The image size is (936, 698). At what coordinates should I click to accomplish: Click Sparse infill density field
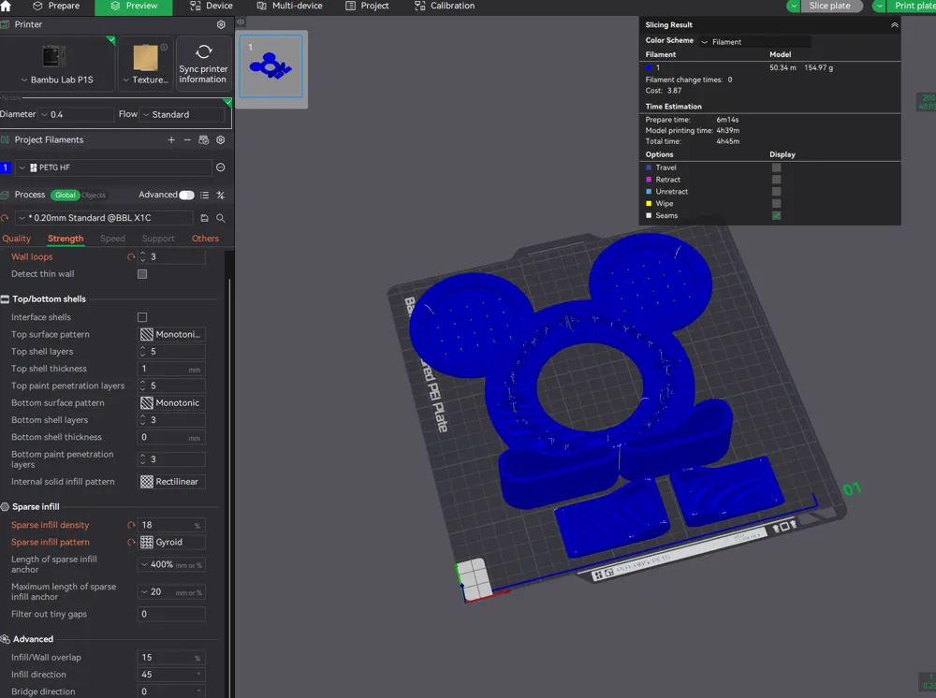171,525
